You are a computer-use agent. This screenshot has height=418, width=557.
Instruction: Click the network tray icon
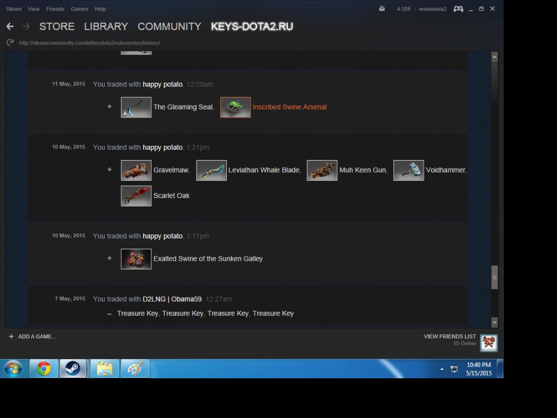coord(454,369)
